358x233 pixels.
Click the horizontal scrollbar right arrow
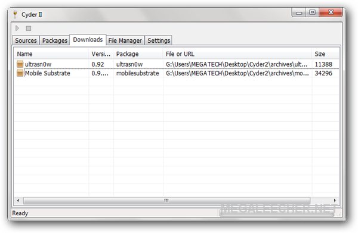click(x=335, y=200)
